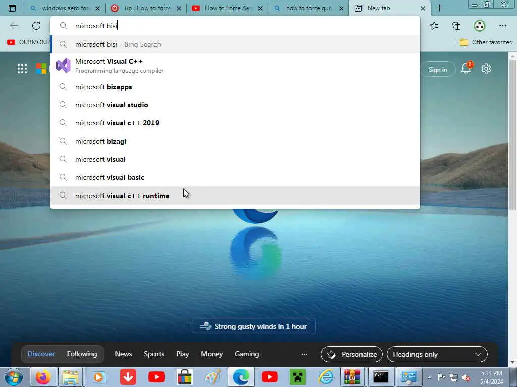
Task: Open the Minecraft creeper taskbar icon
Action: pos(297,377)
